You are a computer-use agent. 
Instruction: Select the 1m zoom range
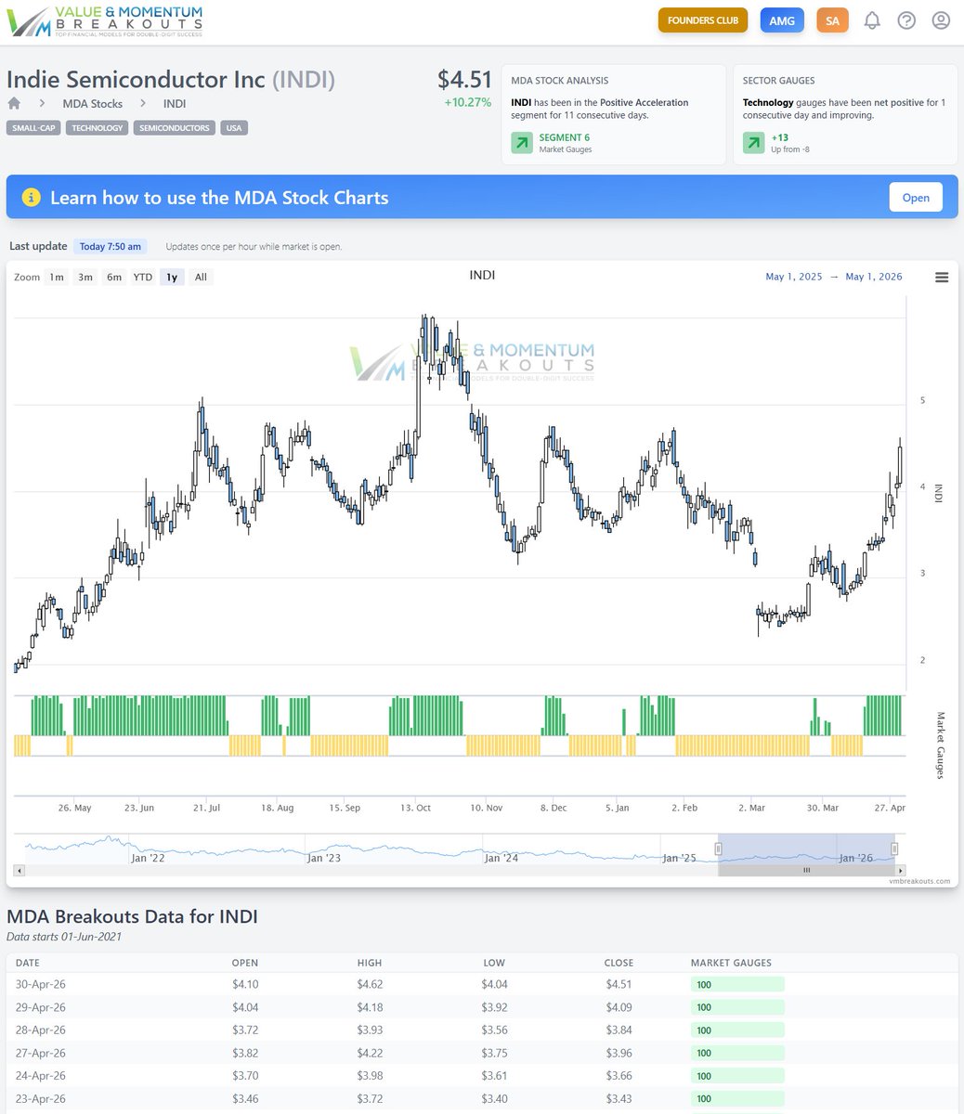[x=57, y=278]
